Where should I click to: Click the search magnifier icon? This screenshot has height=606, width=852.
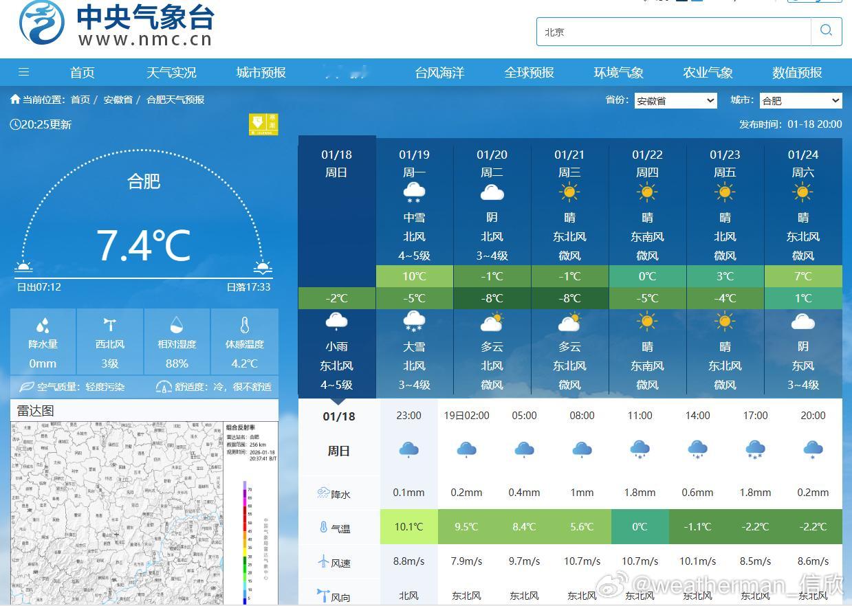827,31
